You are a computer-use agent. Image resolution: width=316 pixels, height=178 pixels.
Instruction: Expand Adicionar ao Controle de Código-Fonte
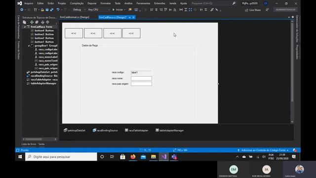pos(263,150)
